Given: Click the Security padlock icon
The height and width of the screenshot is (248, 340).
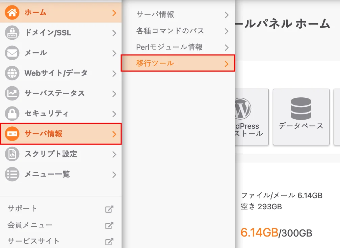Looking at the screenshot, I should point(12,114).
